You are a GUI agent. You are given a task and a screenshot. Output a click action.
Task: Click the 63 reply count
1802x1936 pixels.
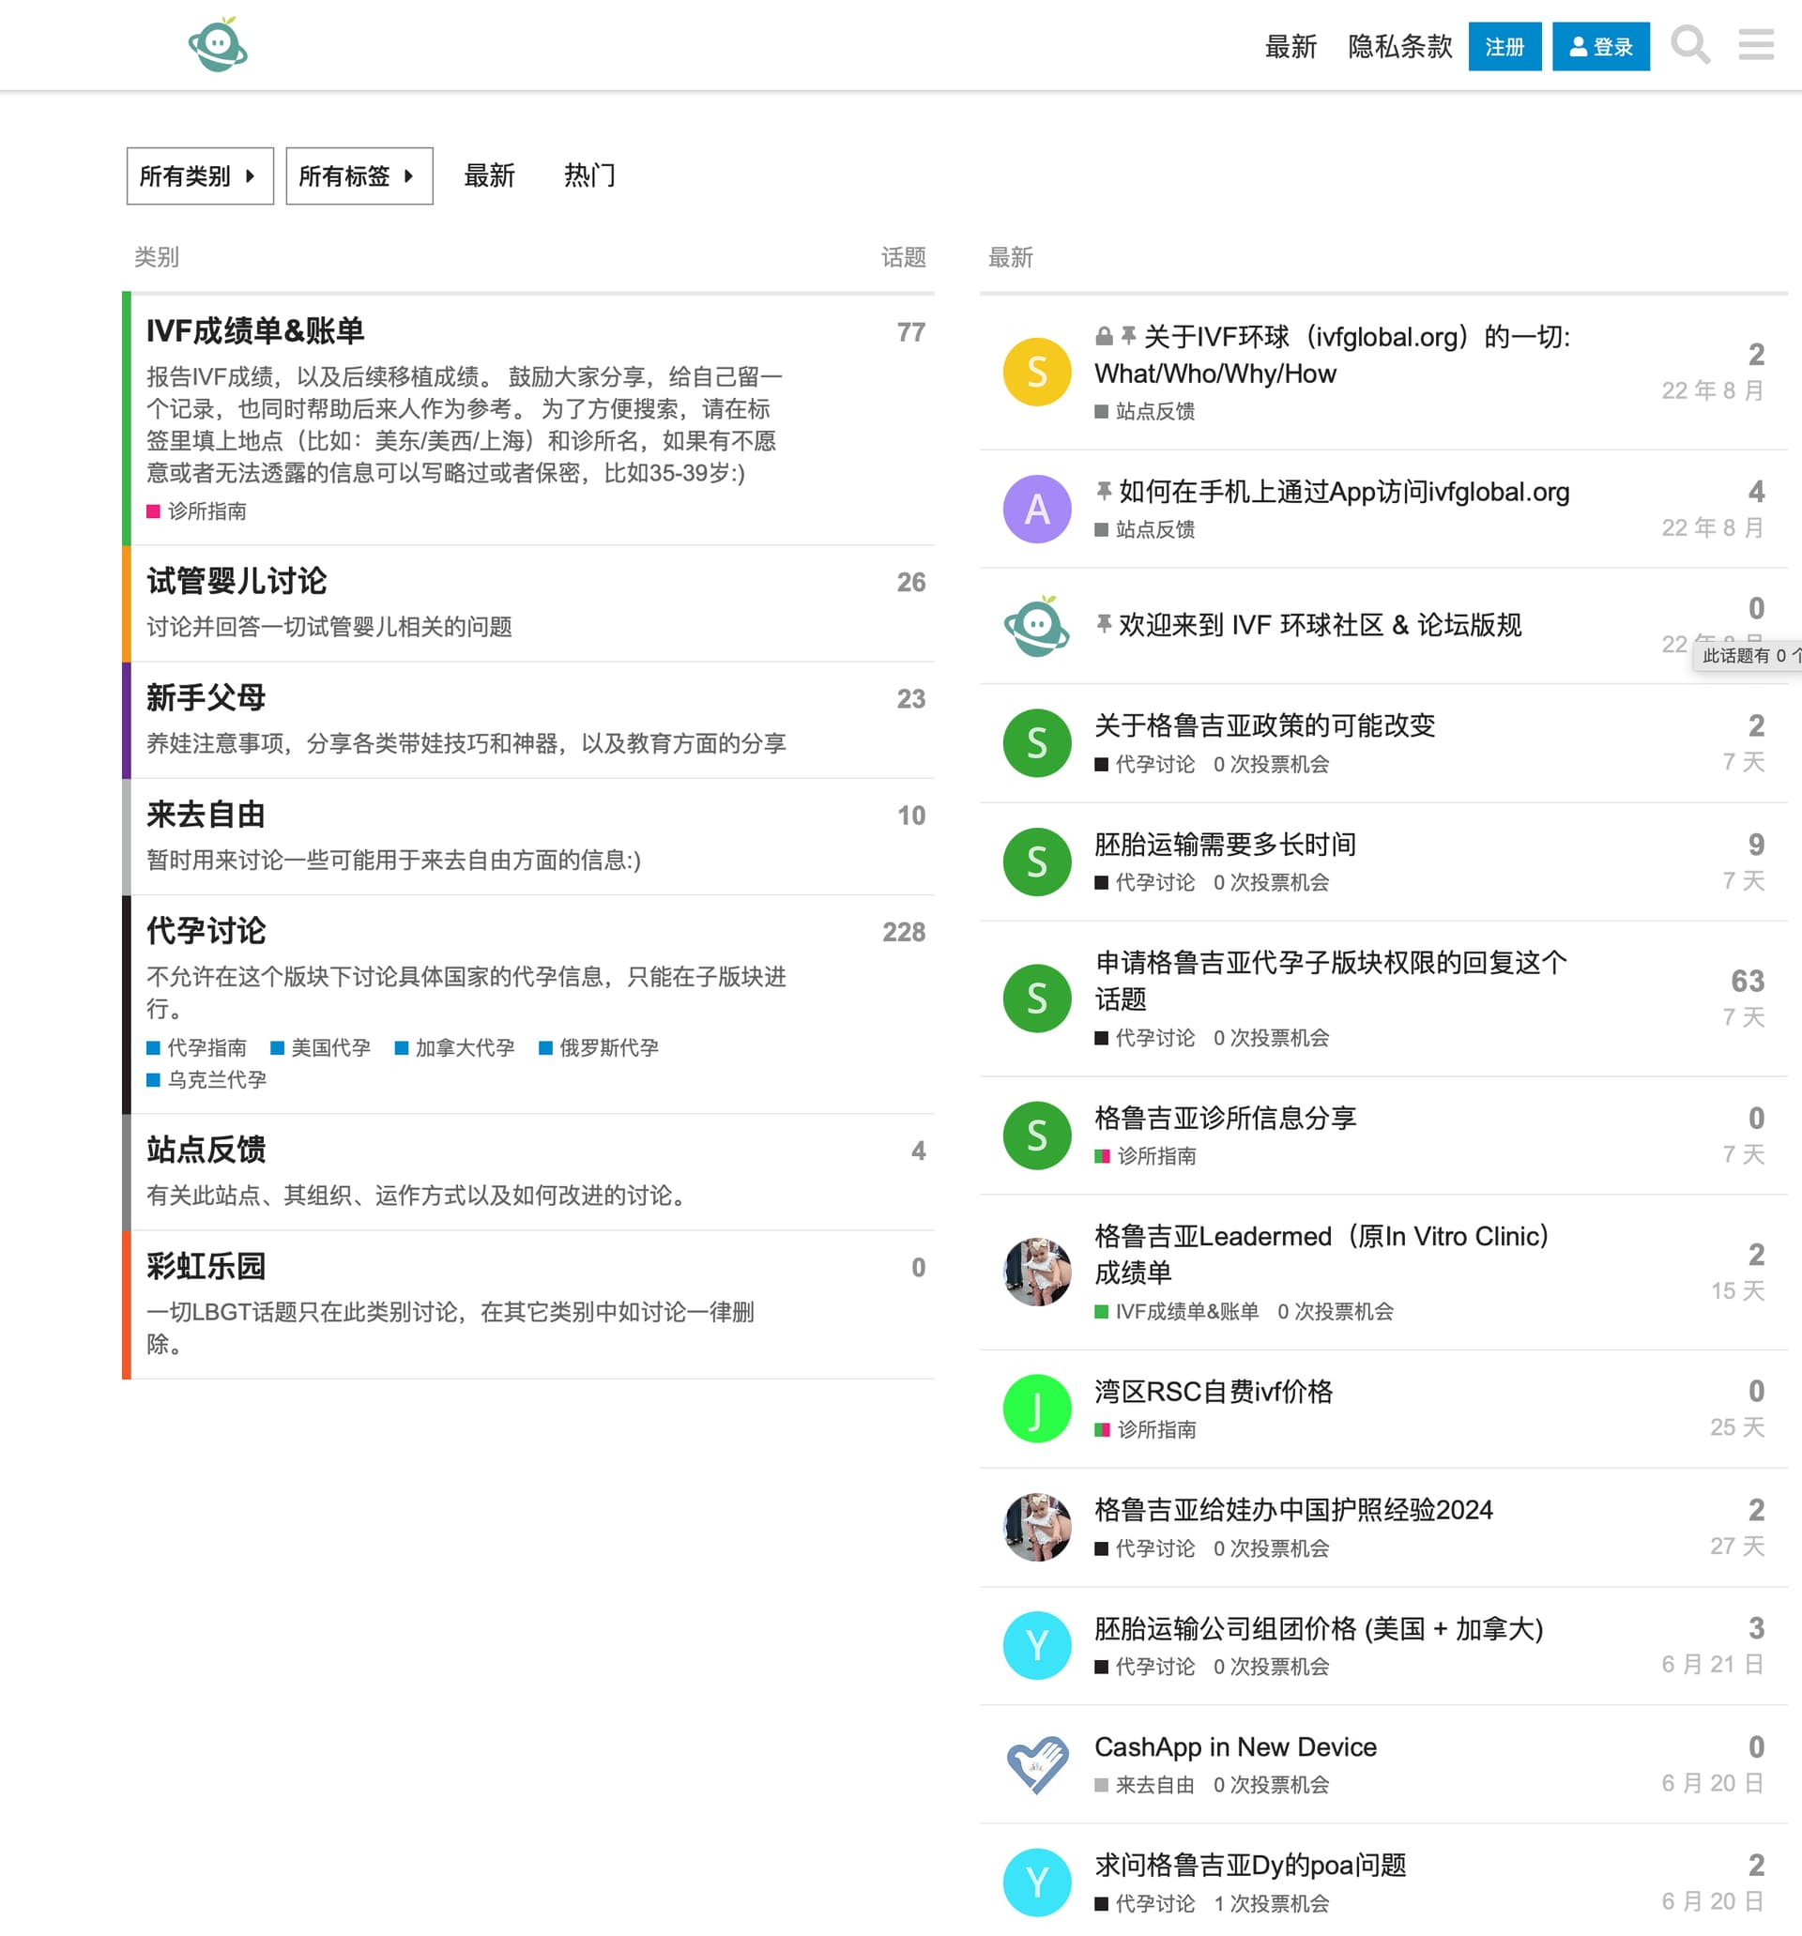1747,981
